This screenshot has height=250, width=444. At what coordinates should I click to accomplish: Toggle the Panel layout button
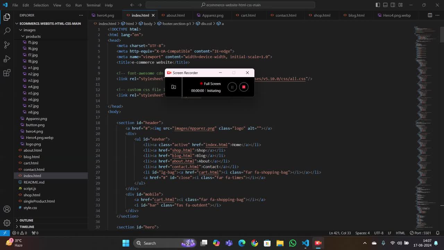pos(385,5)
